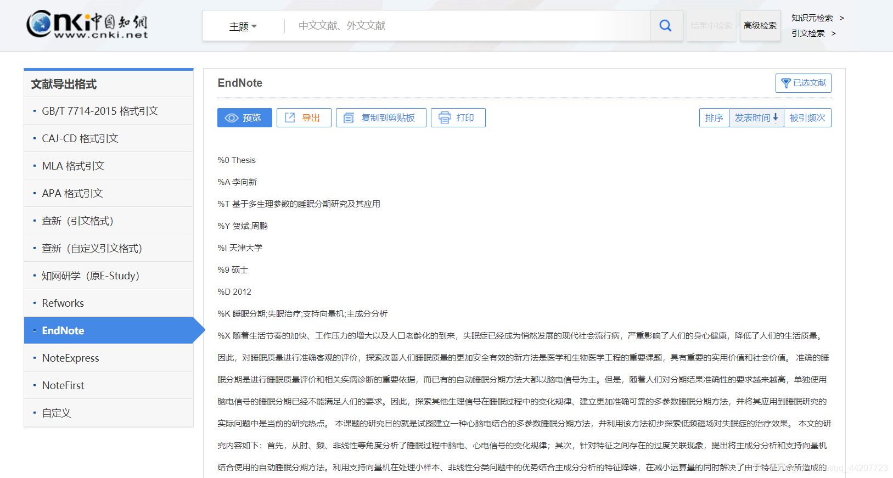Click the 已选文献 filter button

pyautogui.click(x=803, y=83)
